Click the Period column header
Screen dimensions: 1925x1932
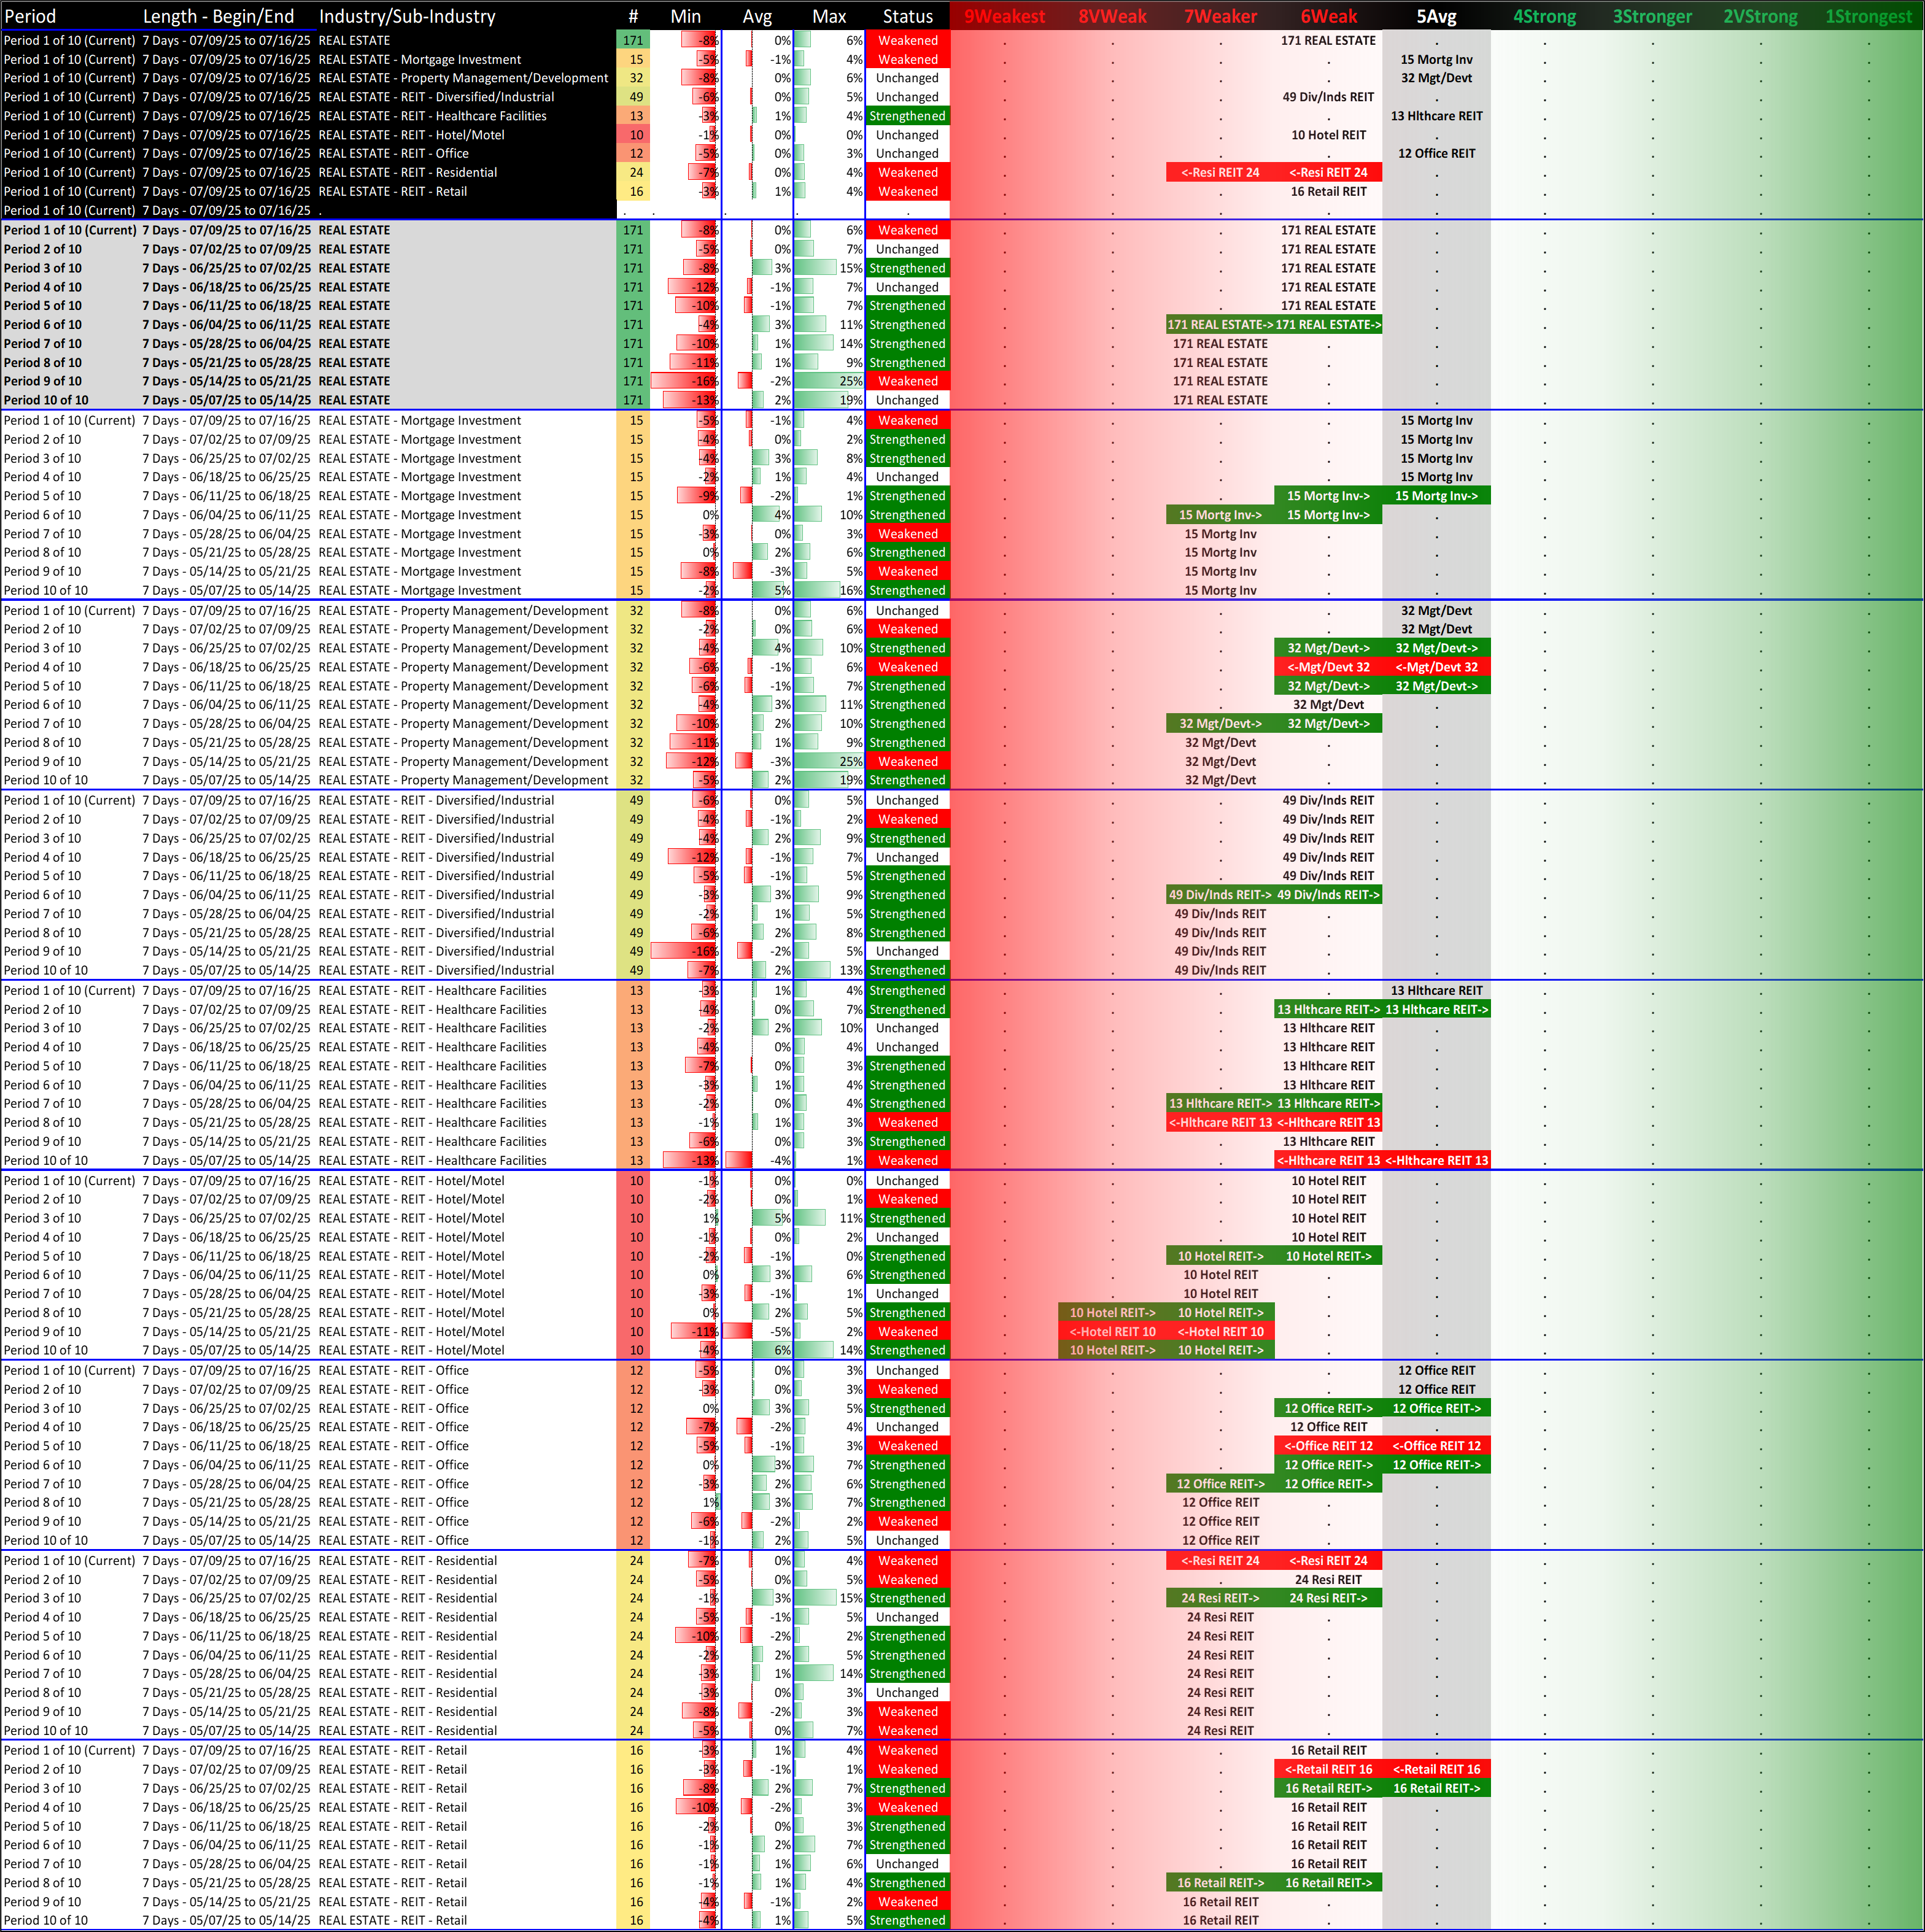(30, 16)
